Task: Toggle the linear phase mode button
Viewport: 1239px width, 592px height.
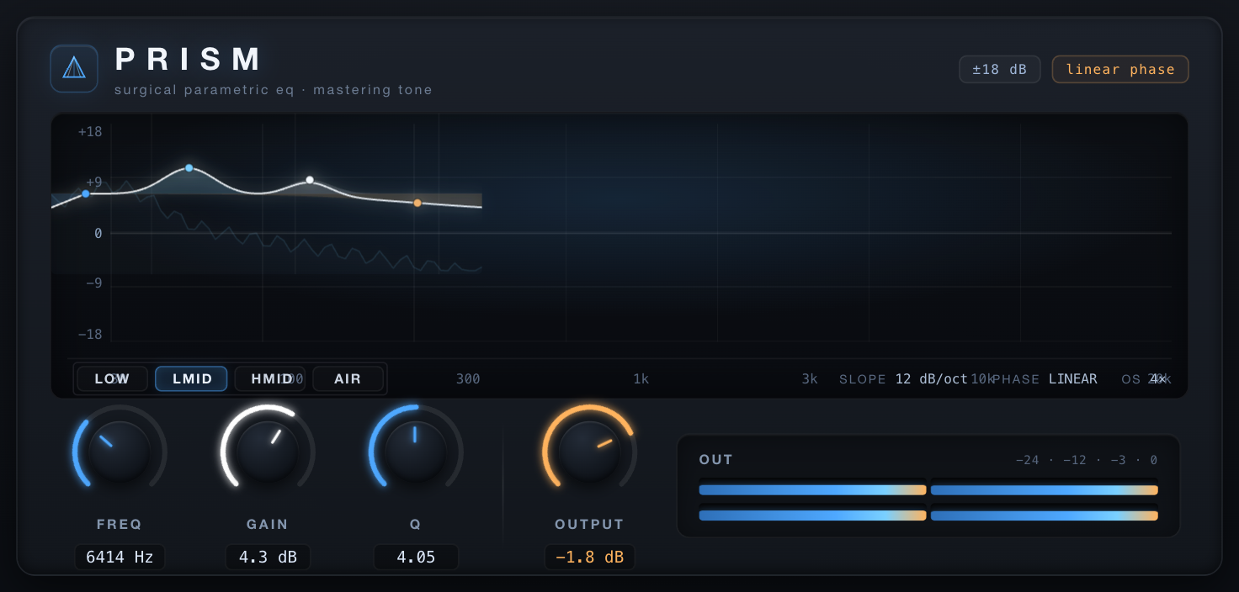Action: pos(1120,69)
